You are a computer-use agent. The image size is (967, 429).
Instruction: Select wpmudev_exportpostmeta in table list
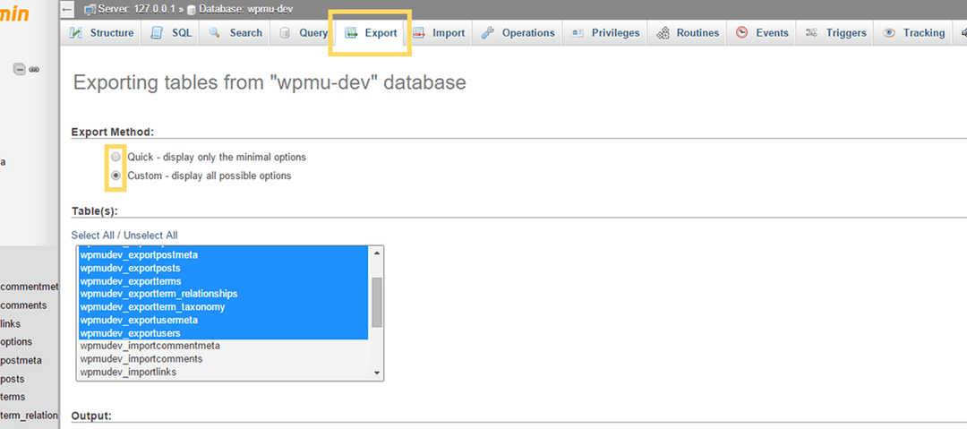pyautogui.click(x=224, y=255)
